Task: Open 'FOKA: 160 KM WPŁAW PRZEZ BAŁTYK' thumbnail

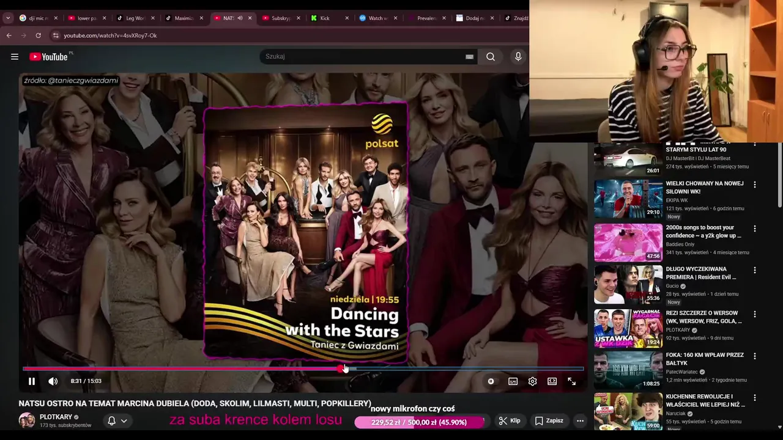Action: click(x=628, y=370)
